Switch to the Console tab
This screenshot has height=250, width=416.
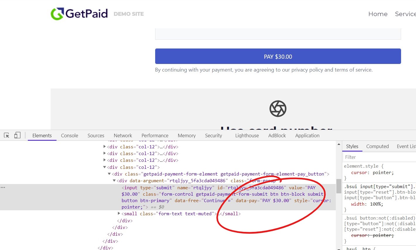click(69, 135)
